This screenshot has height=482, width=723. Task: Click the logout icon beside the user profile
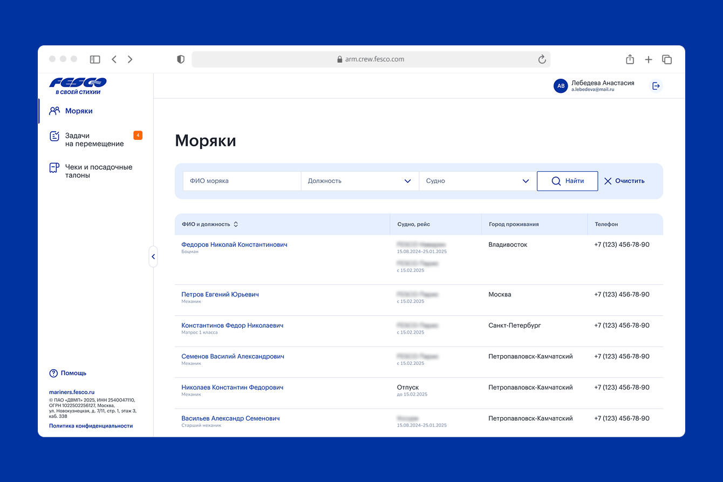pos(656,86)
